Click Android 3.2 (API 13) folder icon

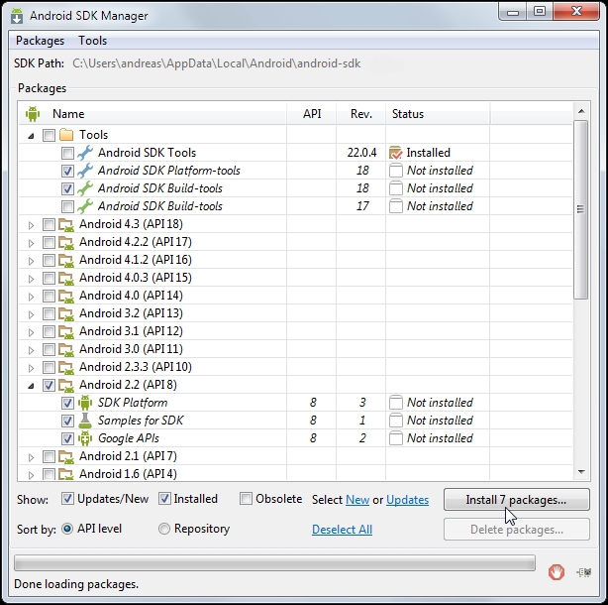(66, 314)
